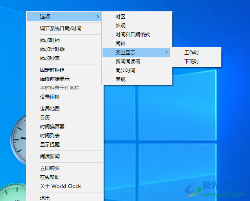
Task: Select 时区 in the options submenu
Action: 137,17
